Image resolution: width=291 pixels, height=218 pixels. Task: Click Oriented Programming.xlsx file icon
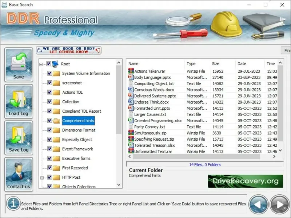pyautogui.click(x=131, y=121)
